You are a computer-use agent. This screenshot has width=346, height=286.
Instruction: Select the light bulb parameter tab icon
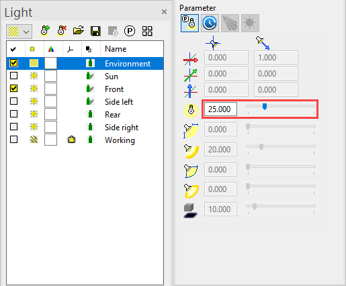(189, 23)
